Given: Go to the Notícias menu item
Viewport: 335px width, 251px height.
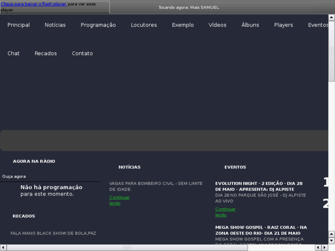Looking at the screenshot, I should click(55, 25).
